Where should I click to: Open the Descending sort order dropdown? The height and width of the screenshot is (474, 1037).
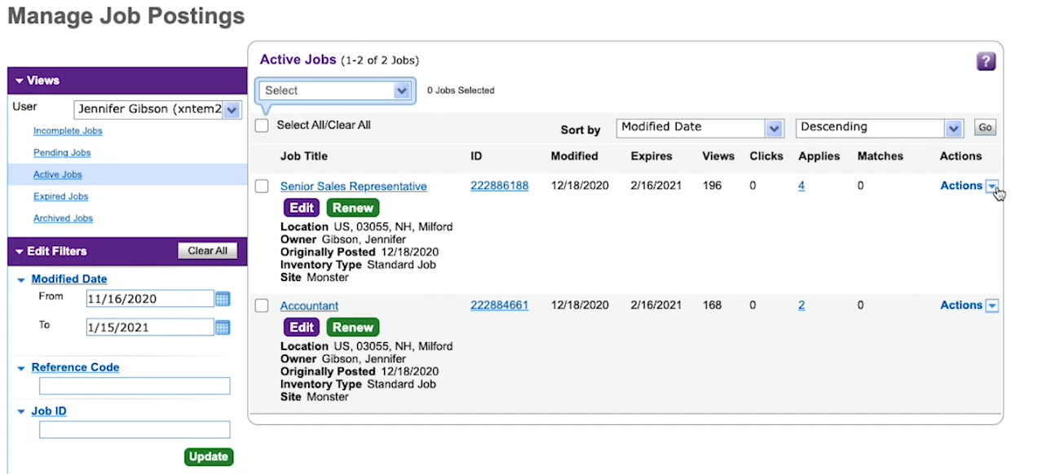click(x=951, y=128)
